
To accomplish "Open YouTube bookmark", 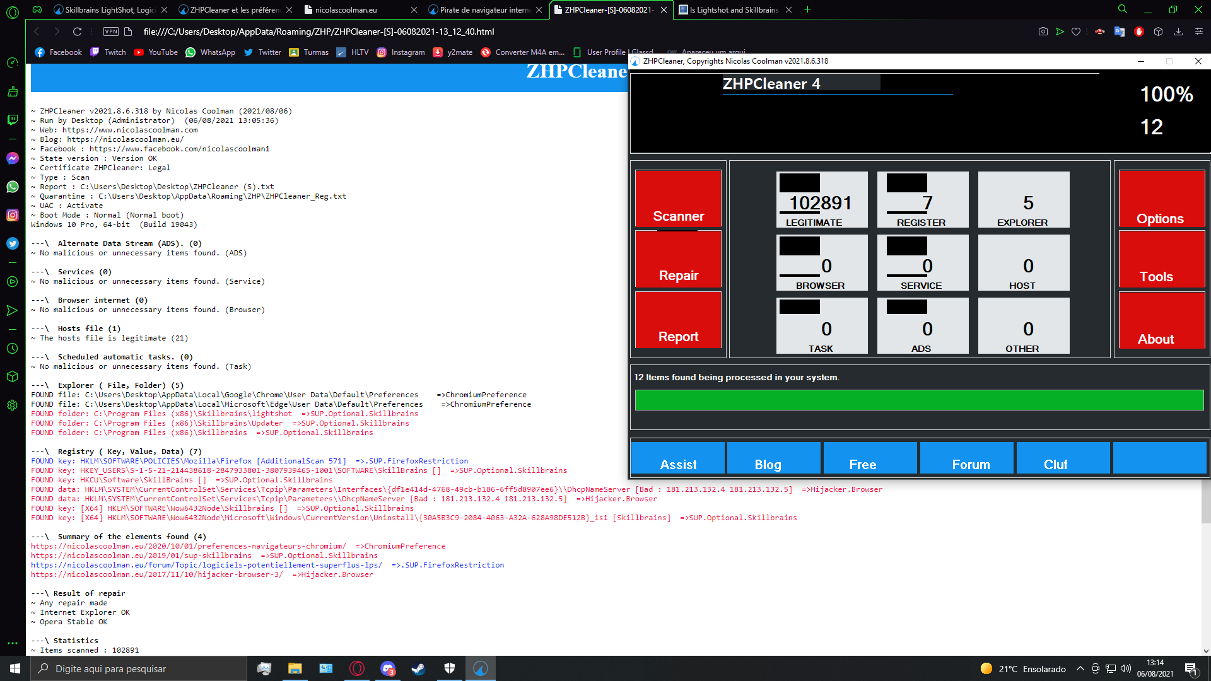I will pyautogui.click(x=156, y=52).
